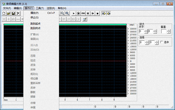
Task: Click the zoom out magnifier icon
Action: (62, 13)
